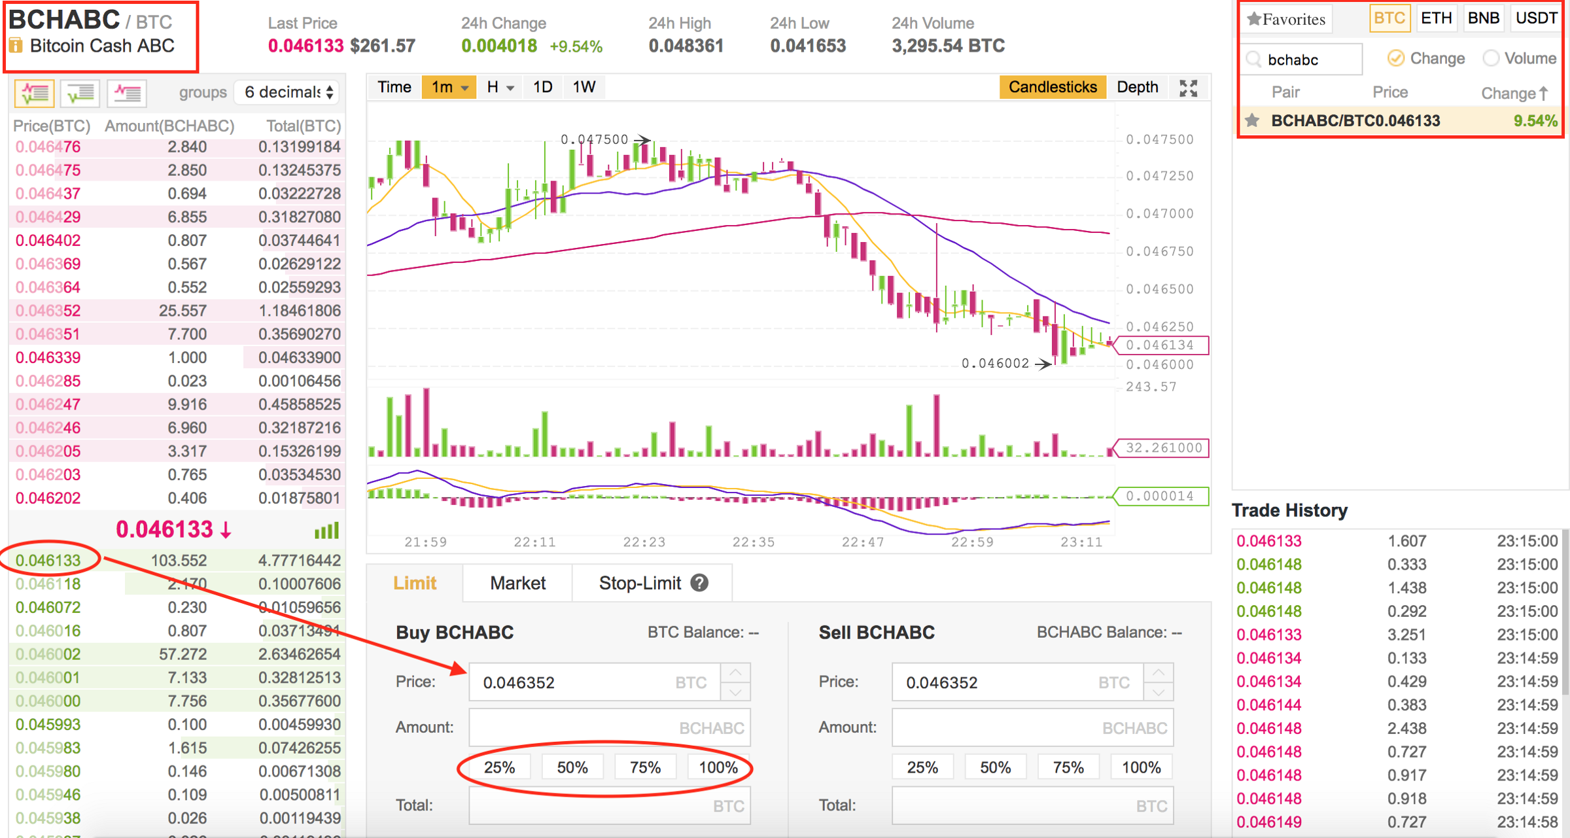The image size is (1570, 838).
Task: Select the Change radio option
Action: coord(1395,58)
